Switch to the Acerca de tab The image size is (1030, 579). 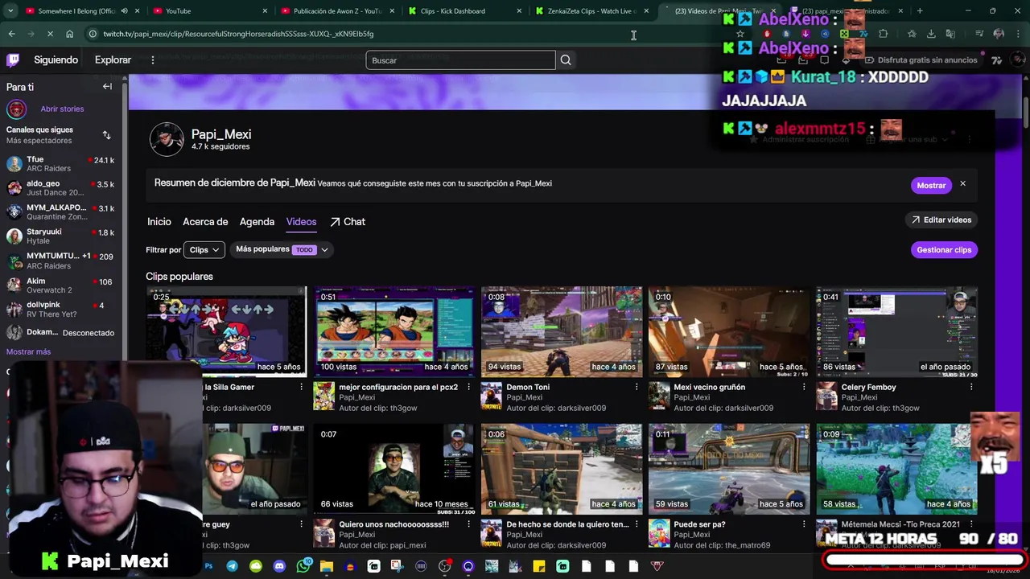[x=205, y=222]
